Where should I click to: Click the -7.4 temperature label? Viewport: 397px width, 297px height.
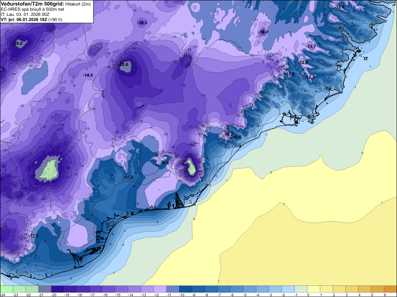pos(328,89)
